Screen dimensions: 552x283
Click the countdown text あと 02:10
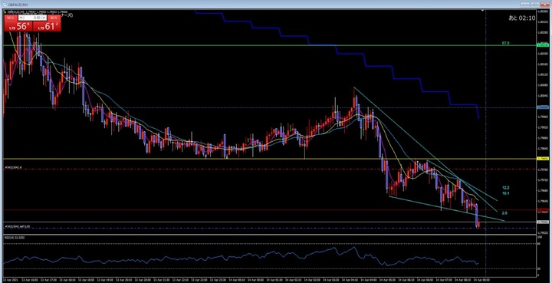(522, 18)
